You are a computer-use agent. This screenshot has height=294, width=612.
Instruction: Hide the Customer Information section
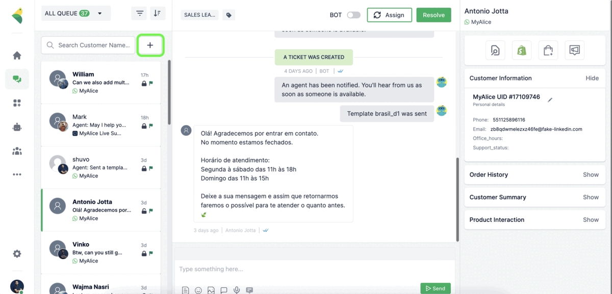click(592, 78)
